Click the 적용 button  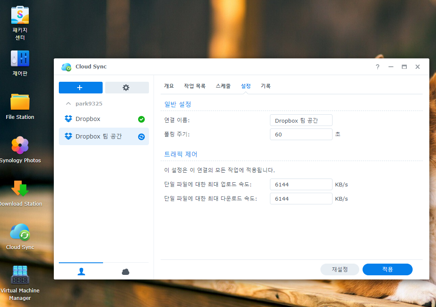(387, 269)
